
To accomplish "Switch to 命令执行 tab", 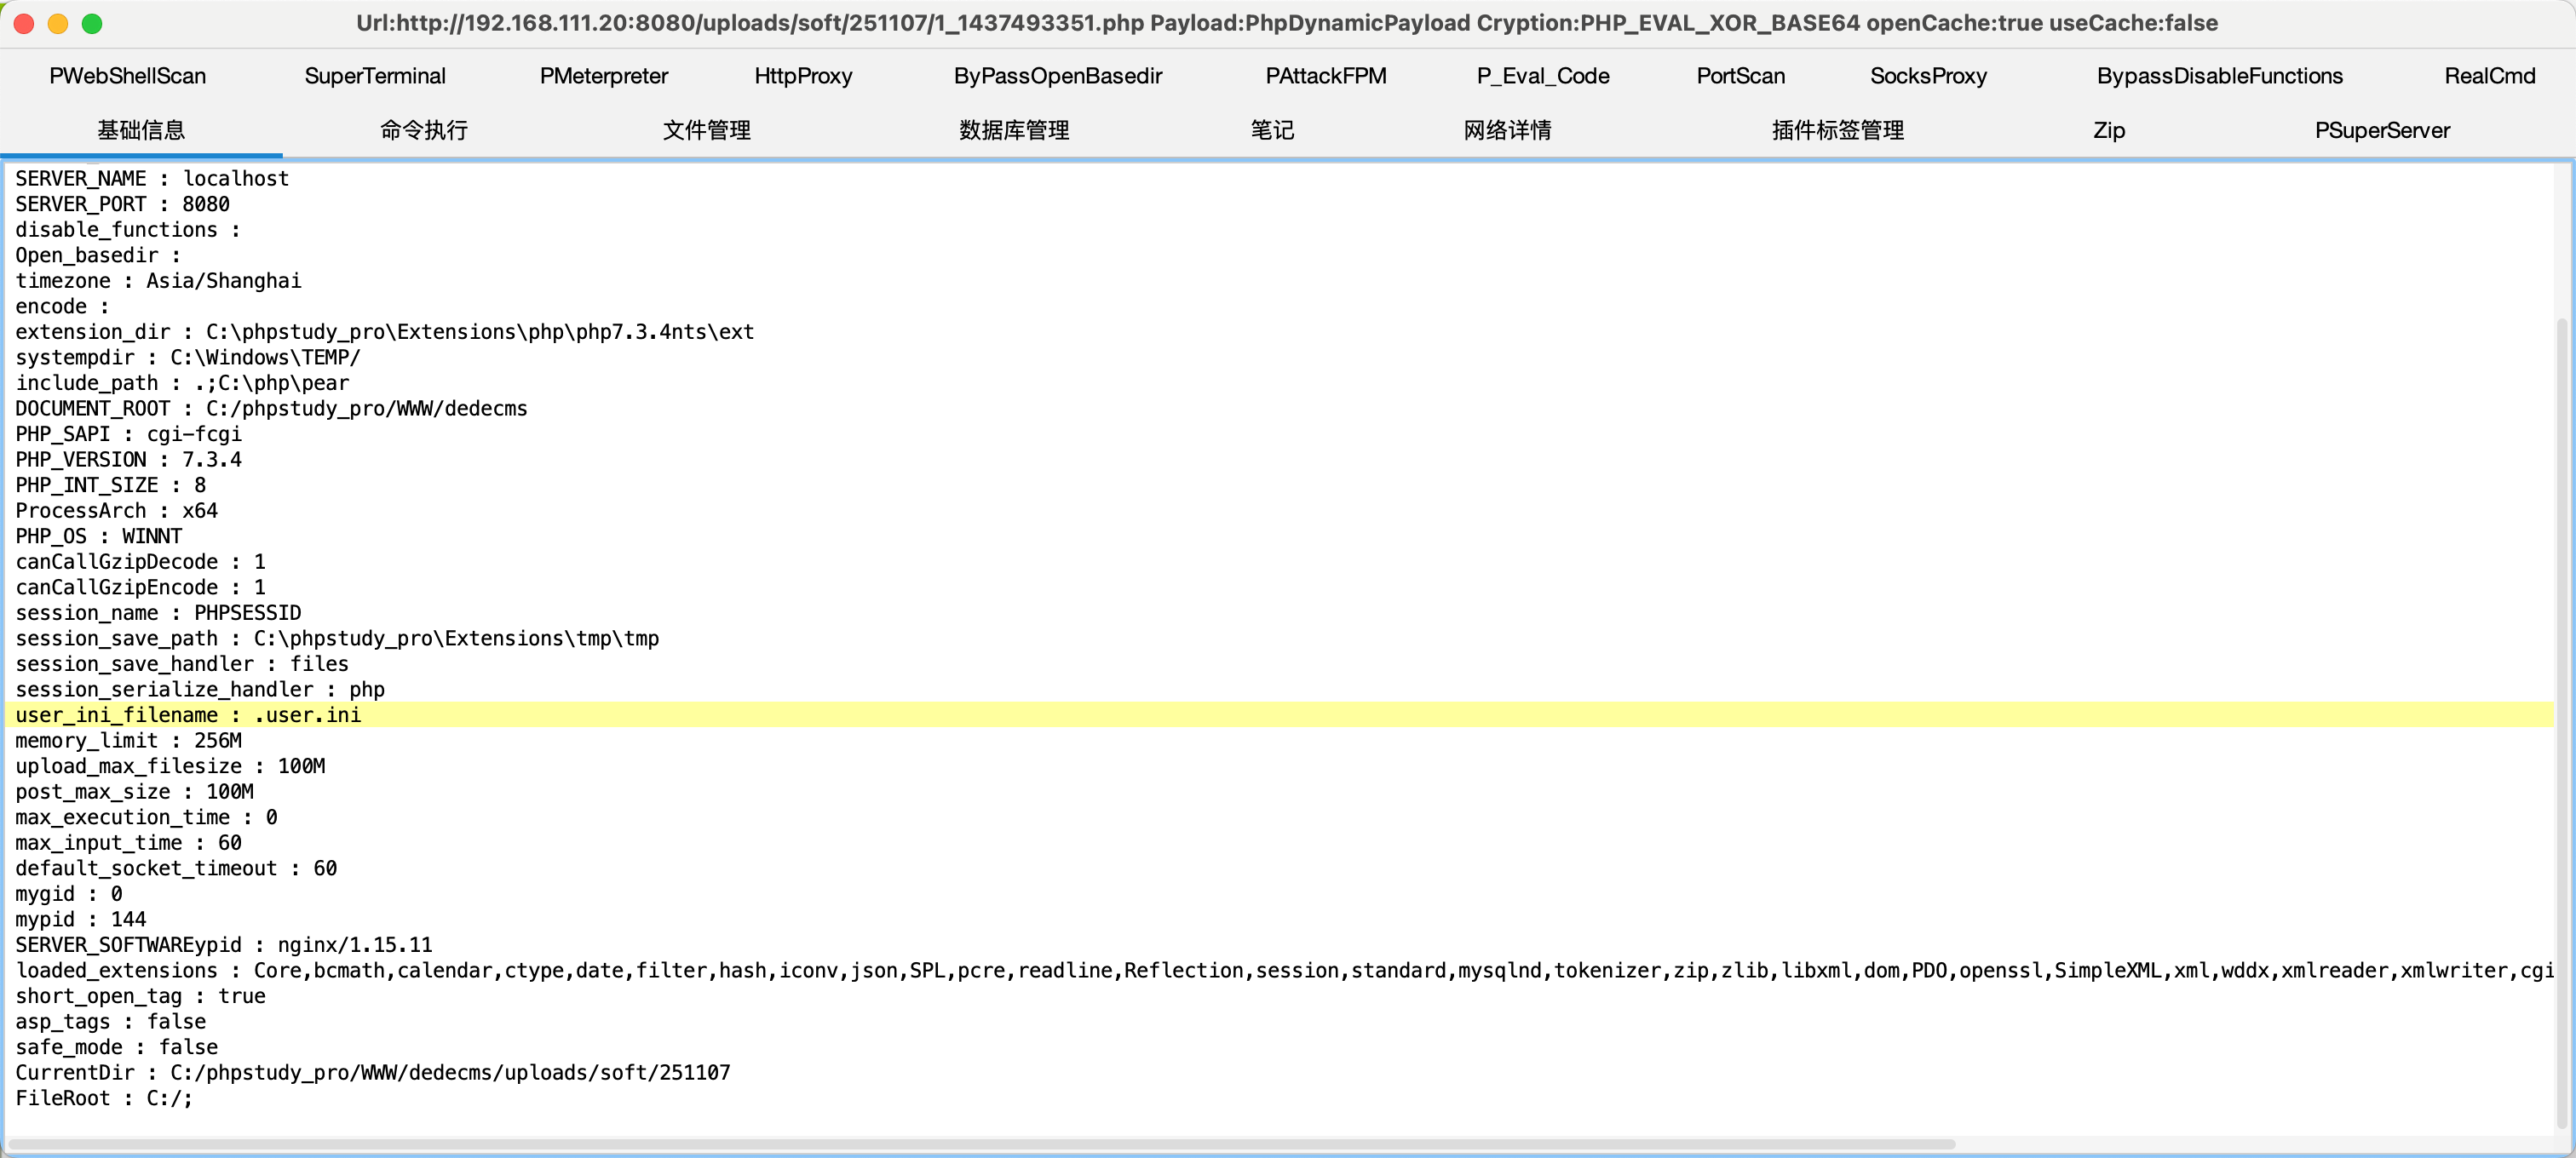I will 424,130.
